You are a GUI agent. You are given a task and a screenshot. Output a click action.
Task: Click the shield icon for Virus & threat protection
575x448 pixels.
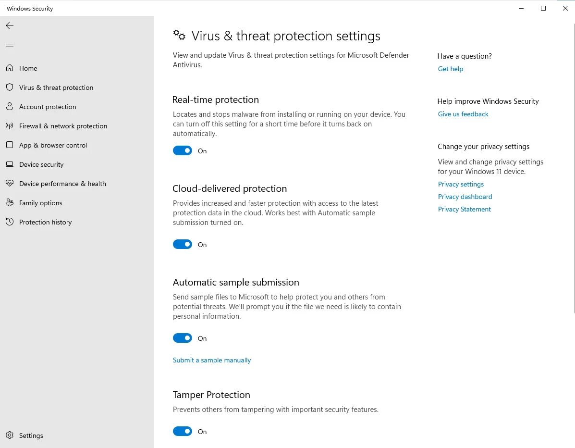[x=10, y=87]
